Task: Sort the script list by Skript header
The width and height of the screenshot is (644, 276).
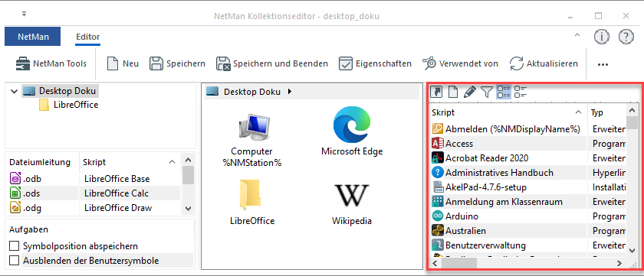Action: [x=508, y=112]
